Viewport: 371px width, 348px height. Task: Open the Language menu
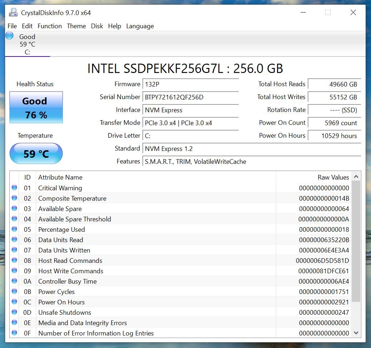click(x=140, y=26)
